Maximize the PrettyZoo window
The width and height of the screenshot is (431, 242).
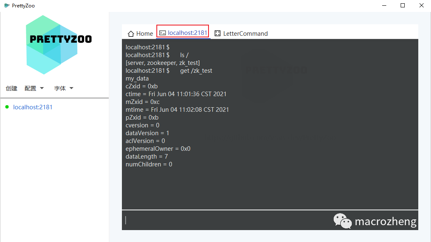click(403, 6)
